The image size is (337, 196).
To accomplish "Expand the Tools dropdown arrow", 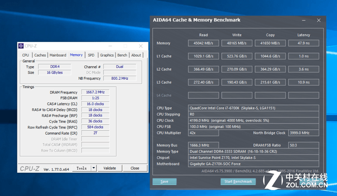I will pyautogui.click(x=94, y=168).
